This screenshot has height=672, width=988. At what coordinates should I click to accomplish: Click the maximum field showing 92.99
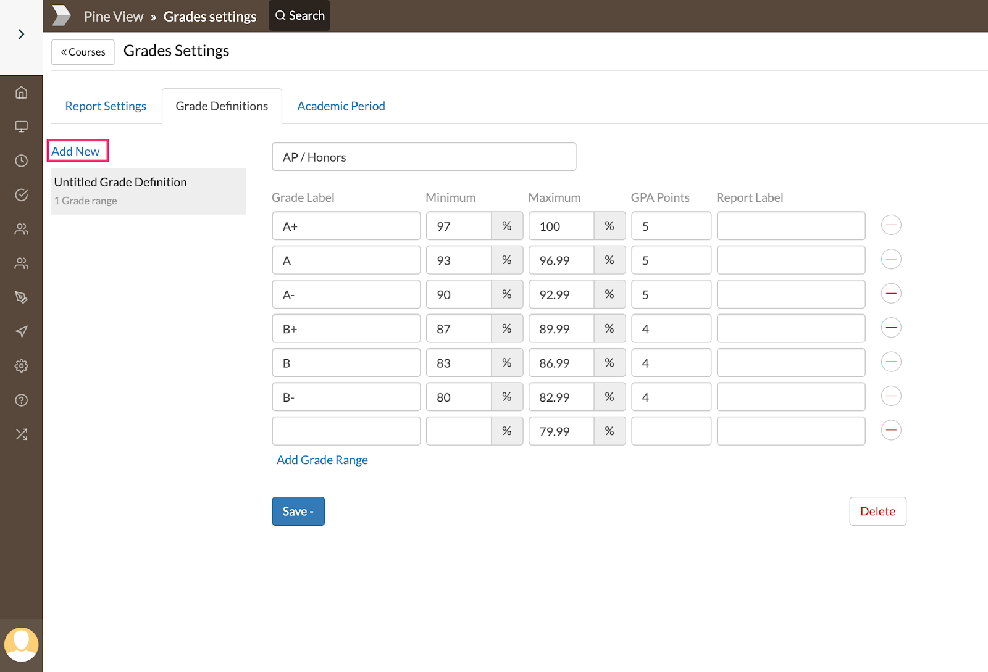point(561,294)
